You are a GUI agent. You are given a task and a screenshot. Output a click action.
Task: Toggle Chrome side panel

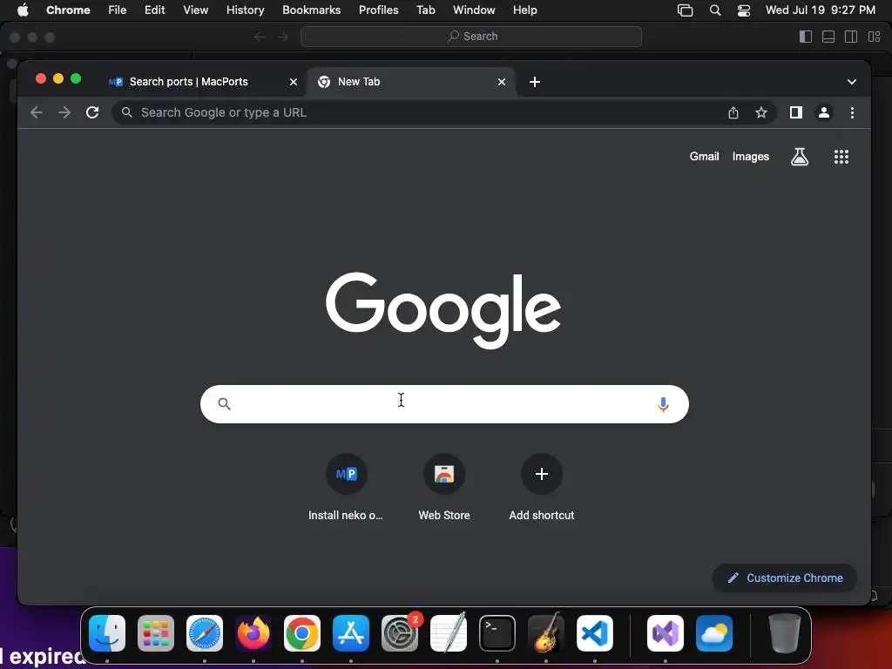click(796, 112)
